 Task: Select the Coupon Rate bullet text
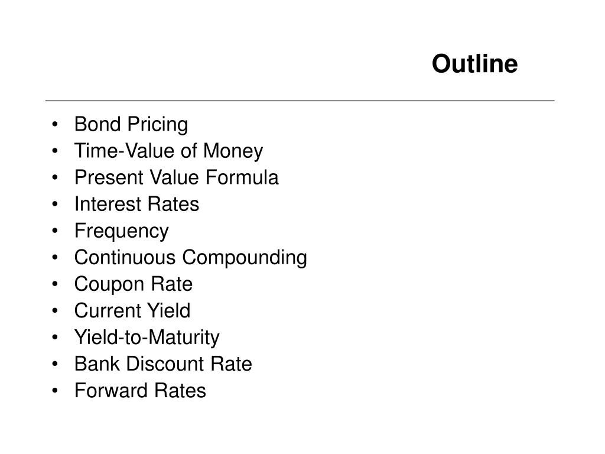pos(134,284)
